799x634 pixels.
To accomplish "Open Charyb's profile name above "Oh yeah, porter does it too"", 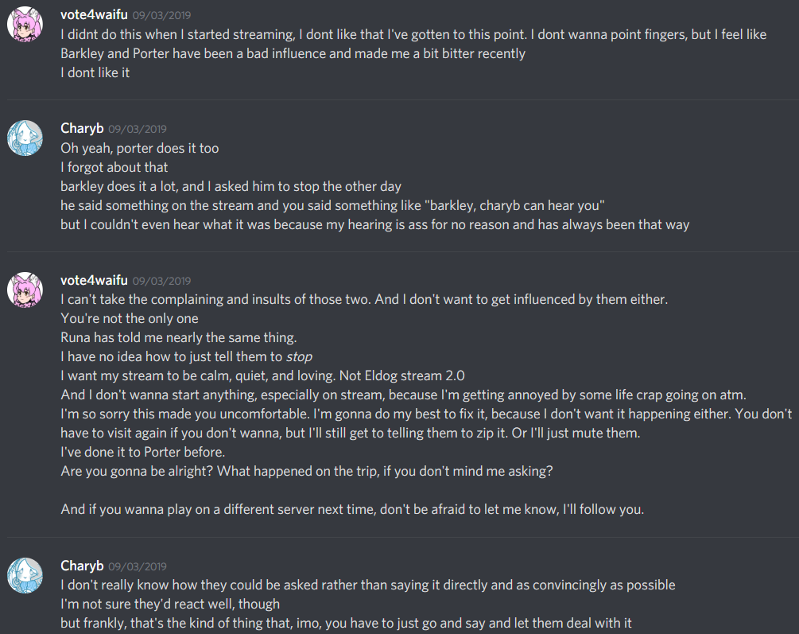I will pos(82,128).
